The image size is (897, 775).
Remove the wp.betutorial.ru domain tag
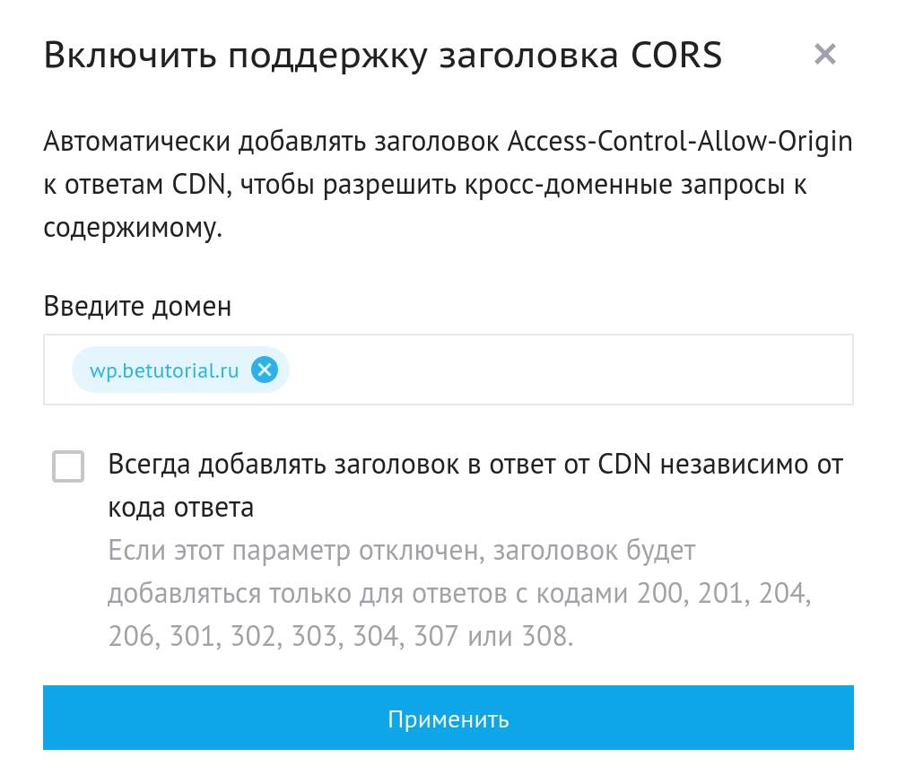coord(264,369)
